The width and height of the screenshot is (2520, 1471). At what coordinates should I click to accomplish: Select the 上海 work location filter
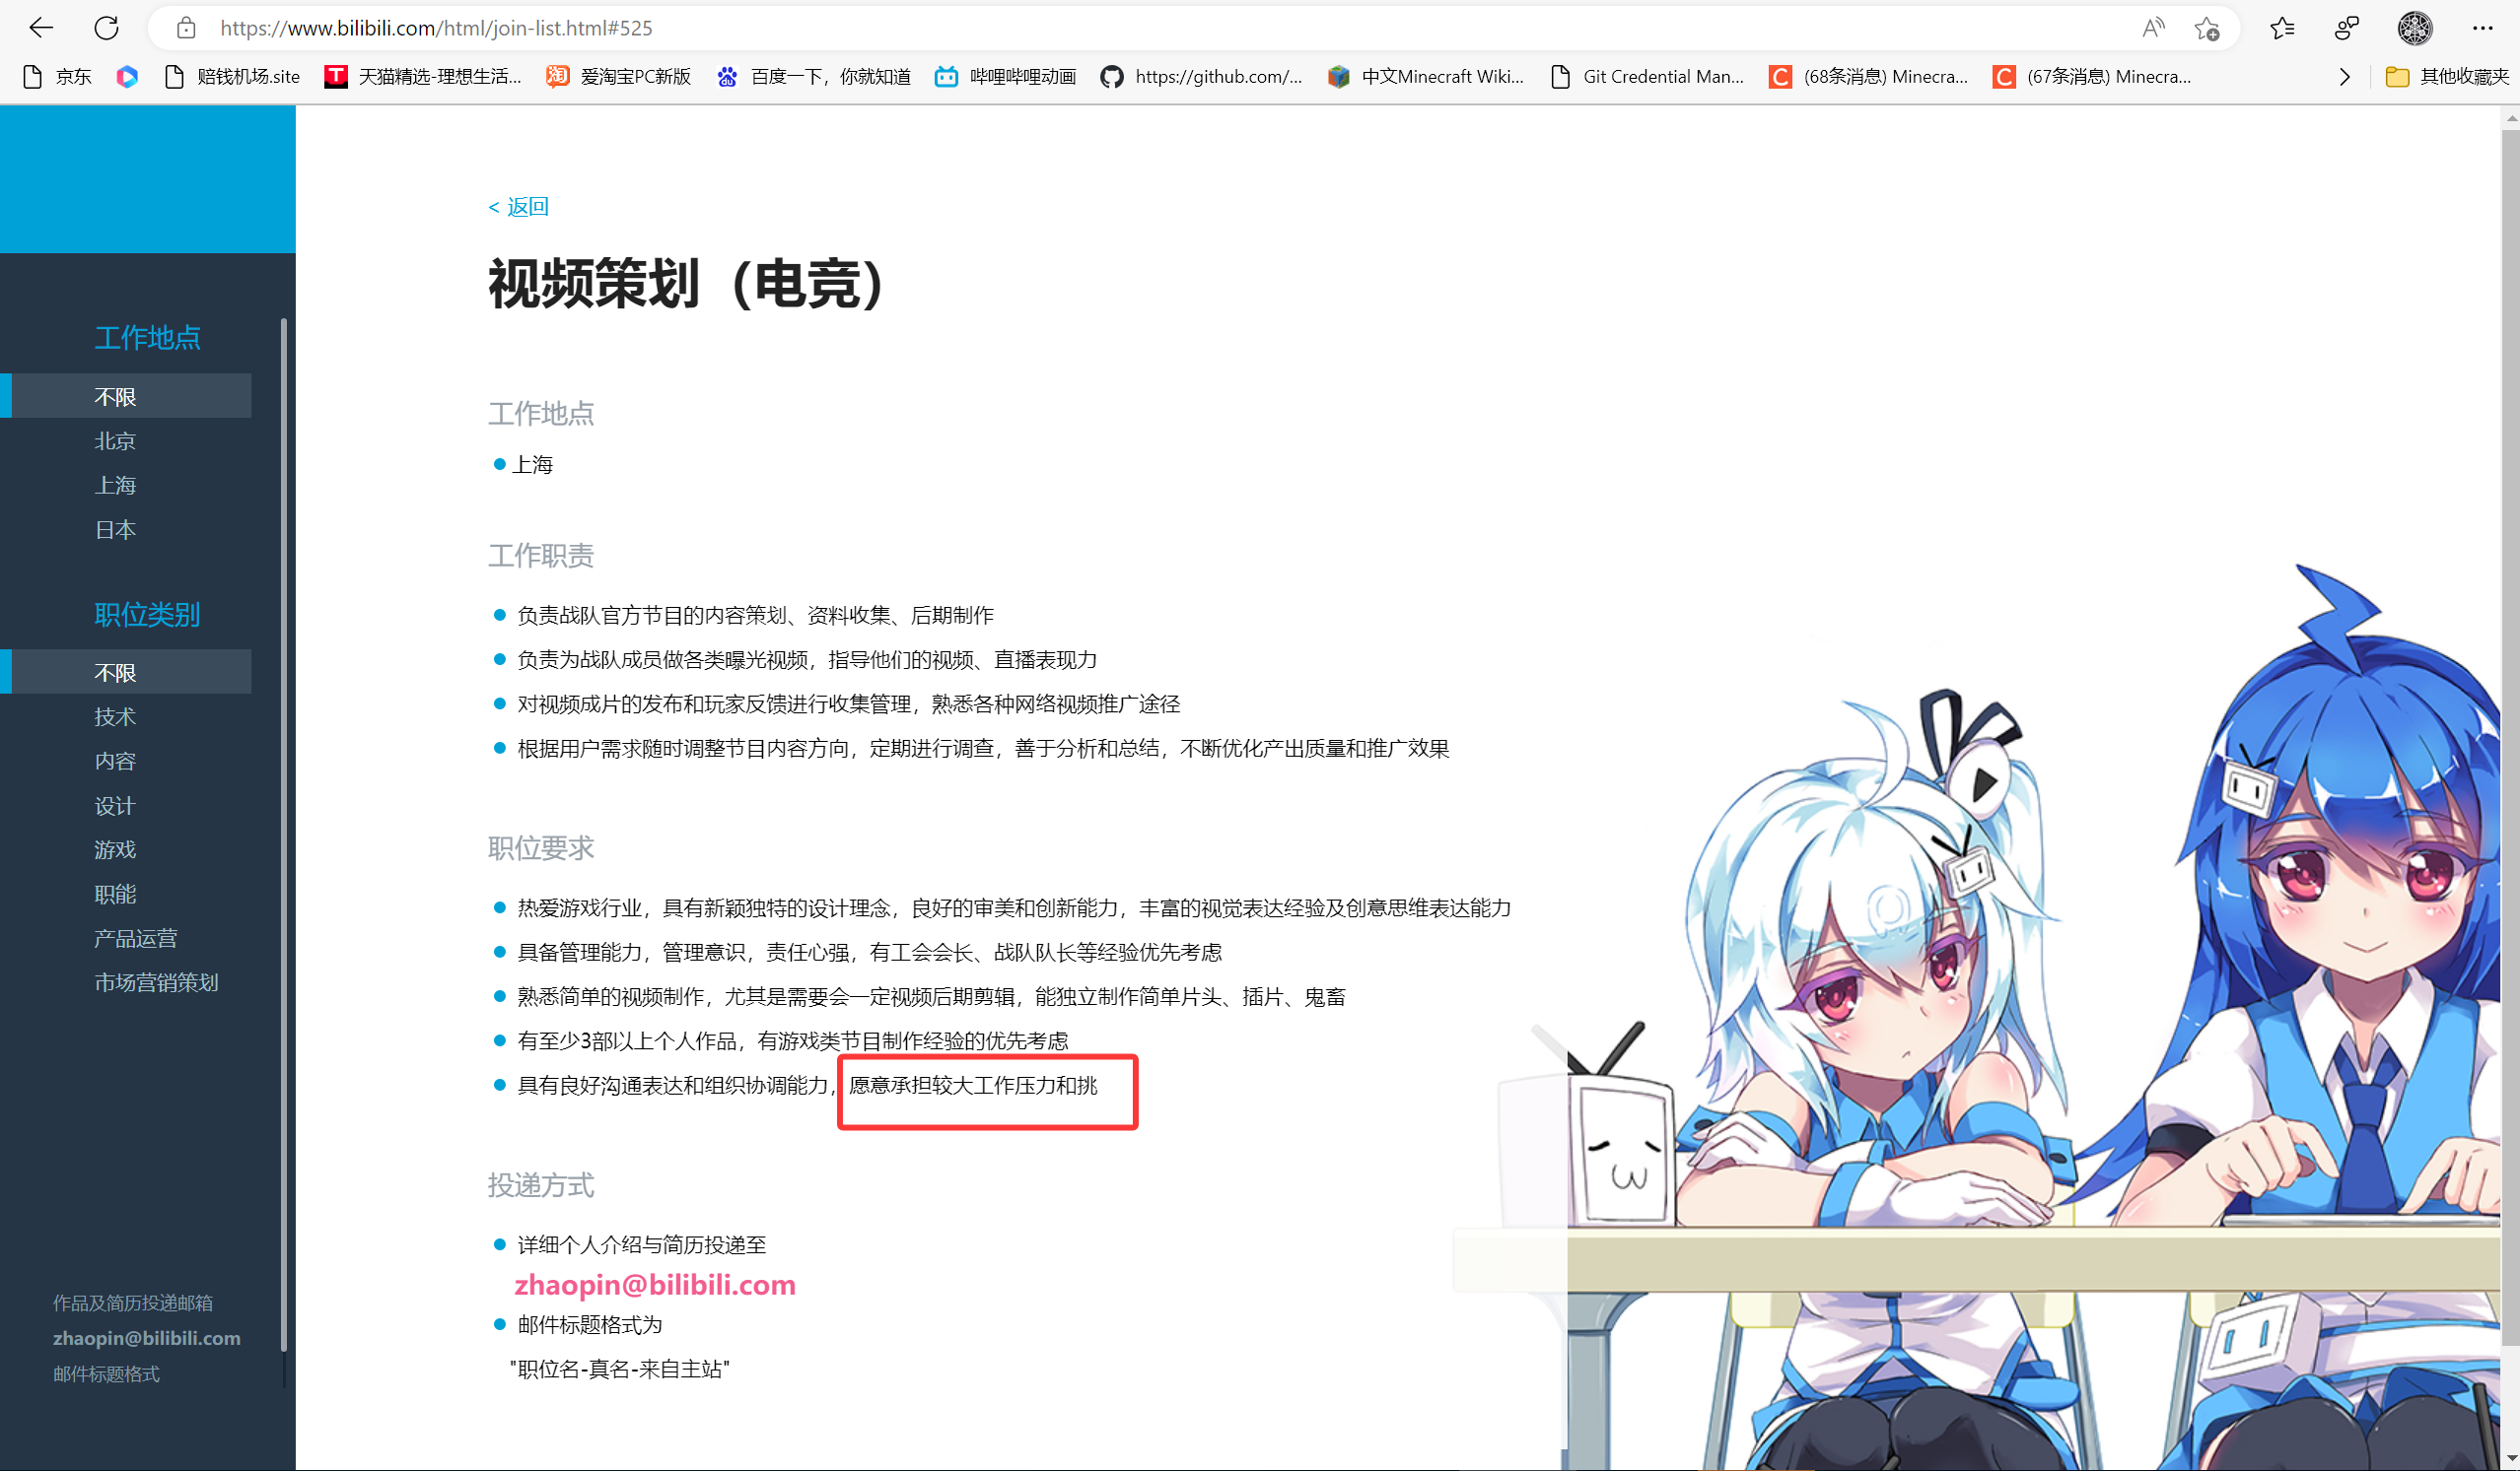pyautogui.click(x=116, y=485)
